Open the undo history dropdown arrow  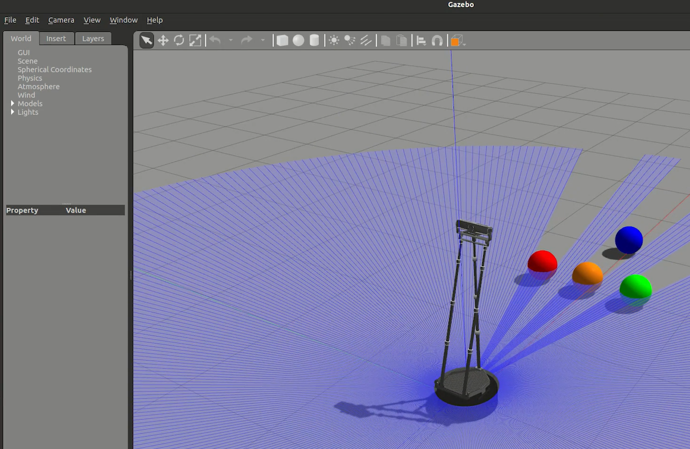(231, 41)
